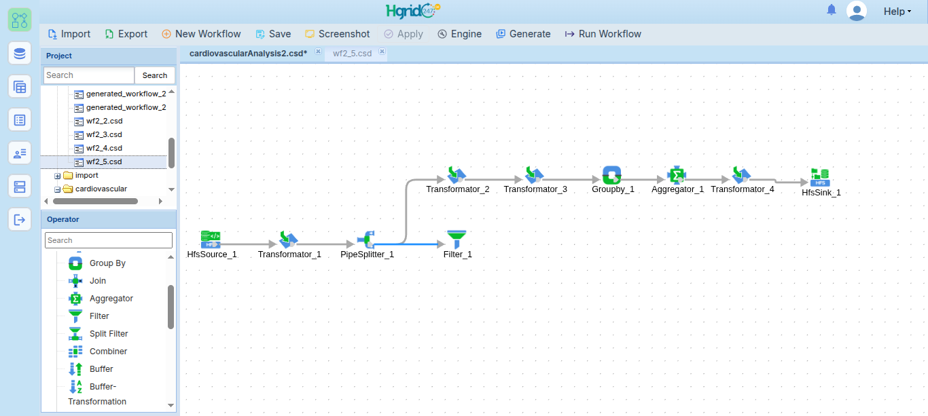Open the Engine settings
The height and width of the screenshot is (416, 928).
tap(459, 34)
